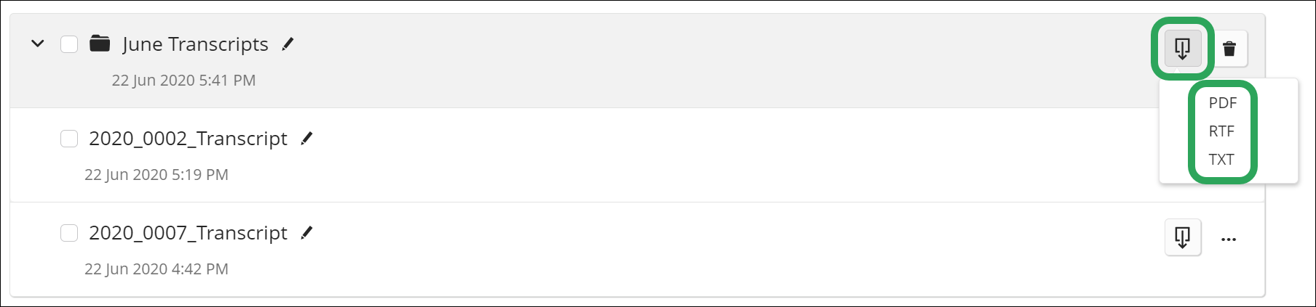
Task: Open more options for 2020_0007_Transcript
Action: pos(1229,239)
